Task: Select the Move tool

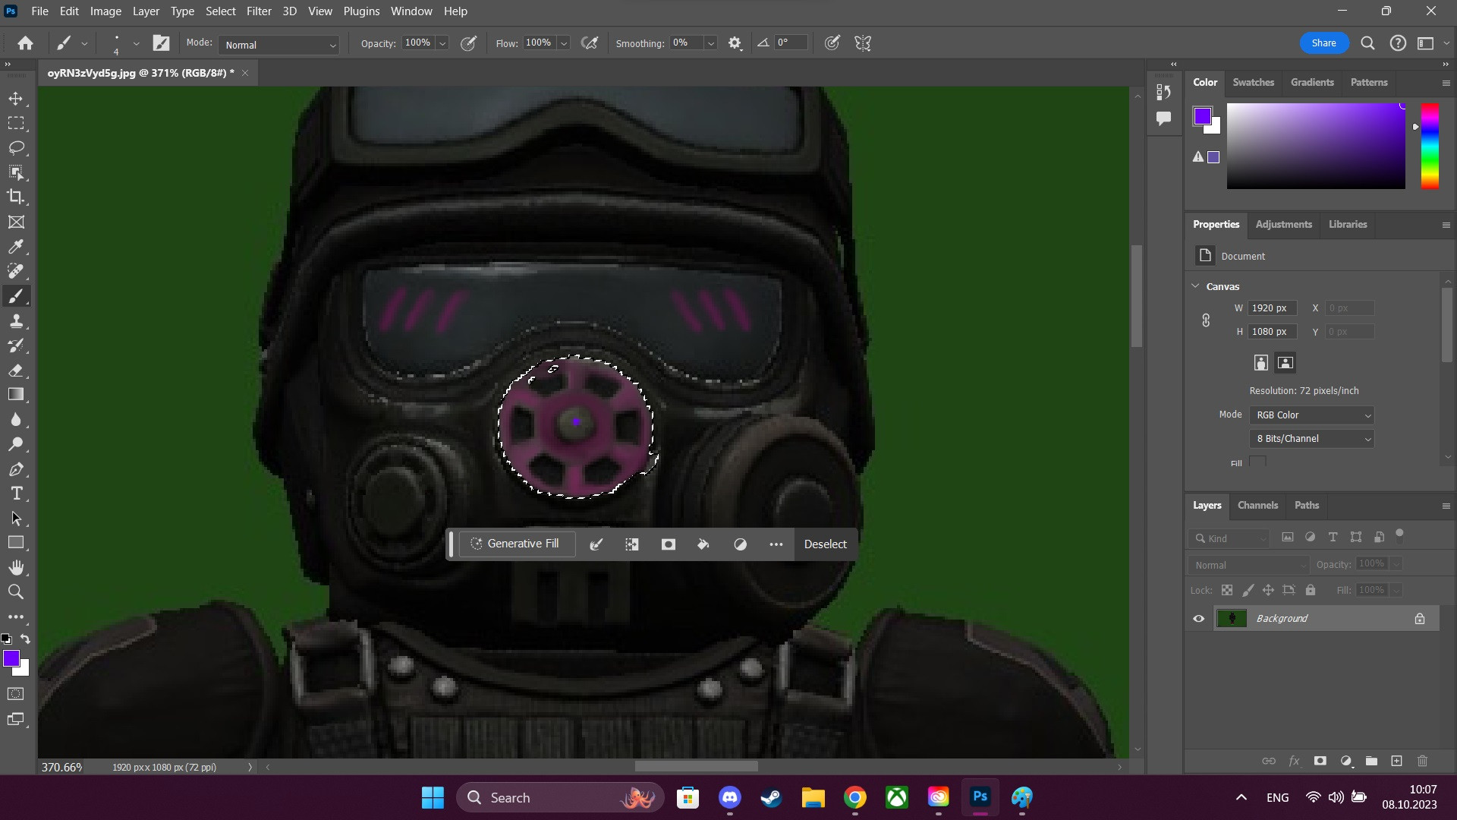Action: click(16, 99)
